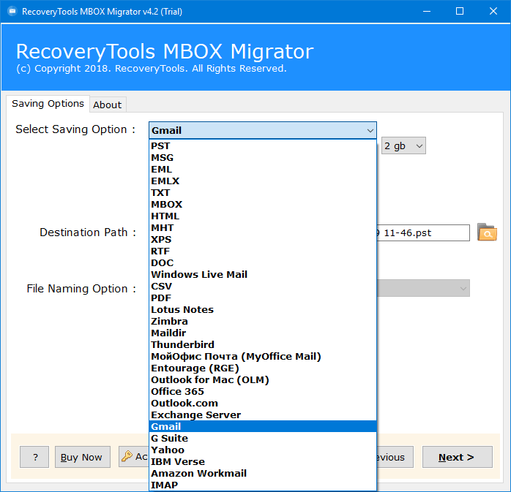
Task: Maximize the MBOX Migrator window
Action: click(460, 12)
